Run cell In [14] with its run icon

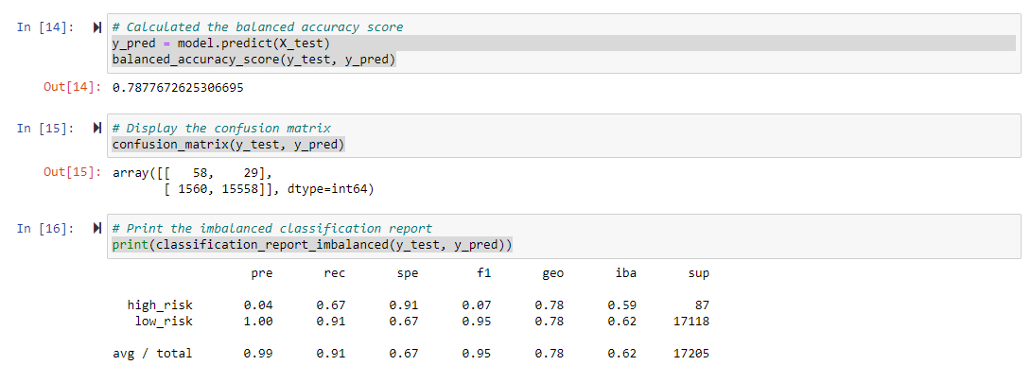click(x=97, y=27)
